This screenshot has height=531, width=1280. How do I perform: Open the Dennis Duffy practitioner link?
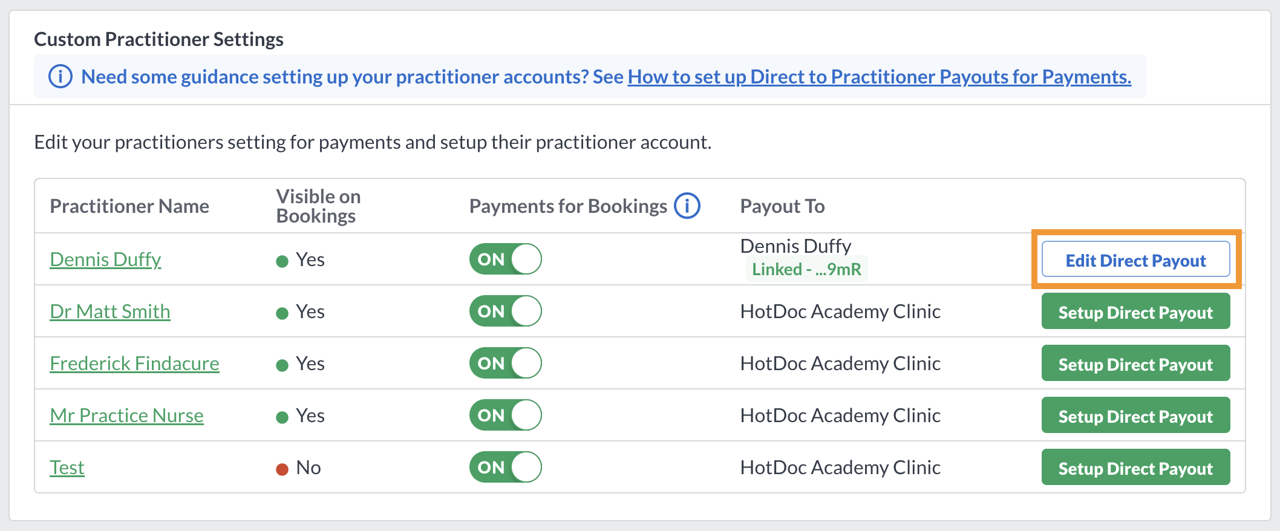tap(105, 259)
